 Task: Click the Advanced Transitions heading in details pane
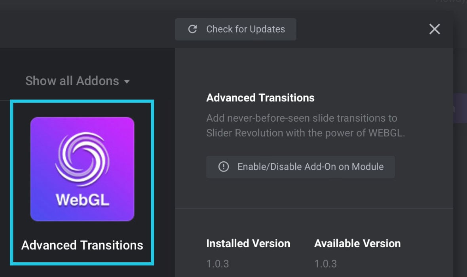260,98
